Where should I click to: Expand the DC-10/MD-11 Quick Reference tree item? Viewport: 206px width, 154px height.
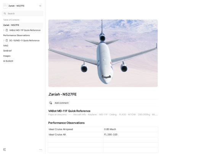pos(4,40)
